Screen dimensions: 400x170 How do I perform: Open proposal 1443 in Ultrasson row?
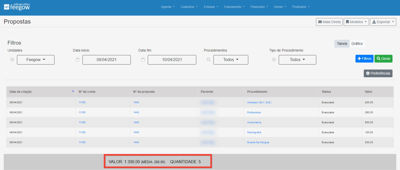tap(136, 102)
